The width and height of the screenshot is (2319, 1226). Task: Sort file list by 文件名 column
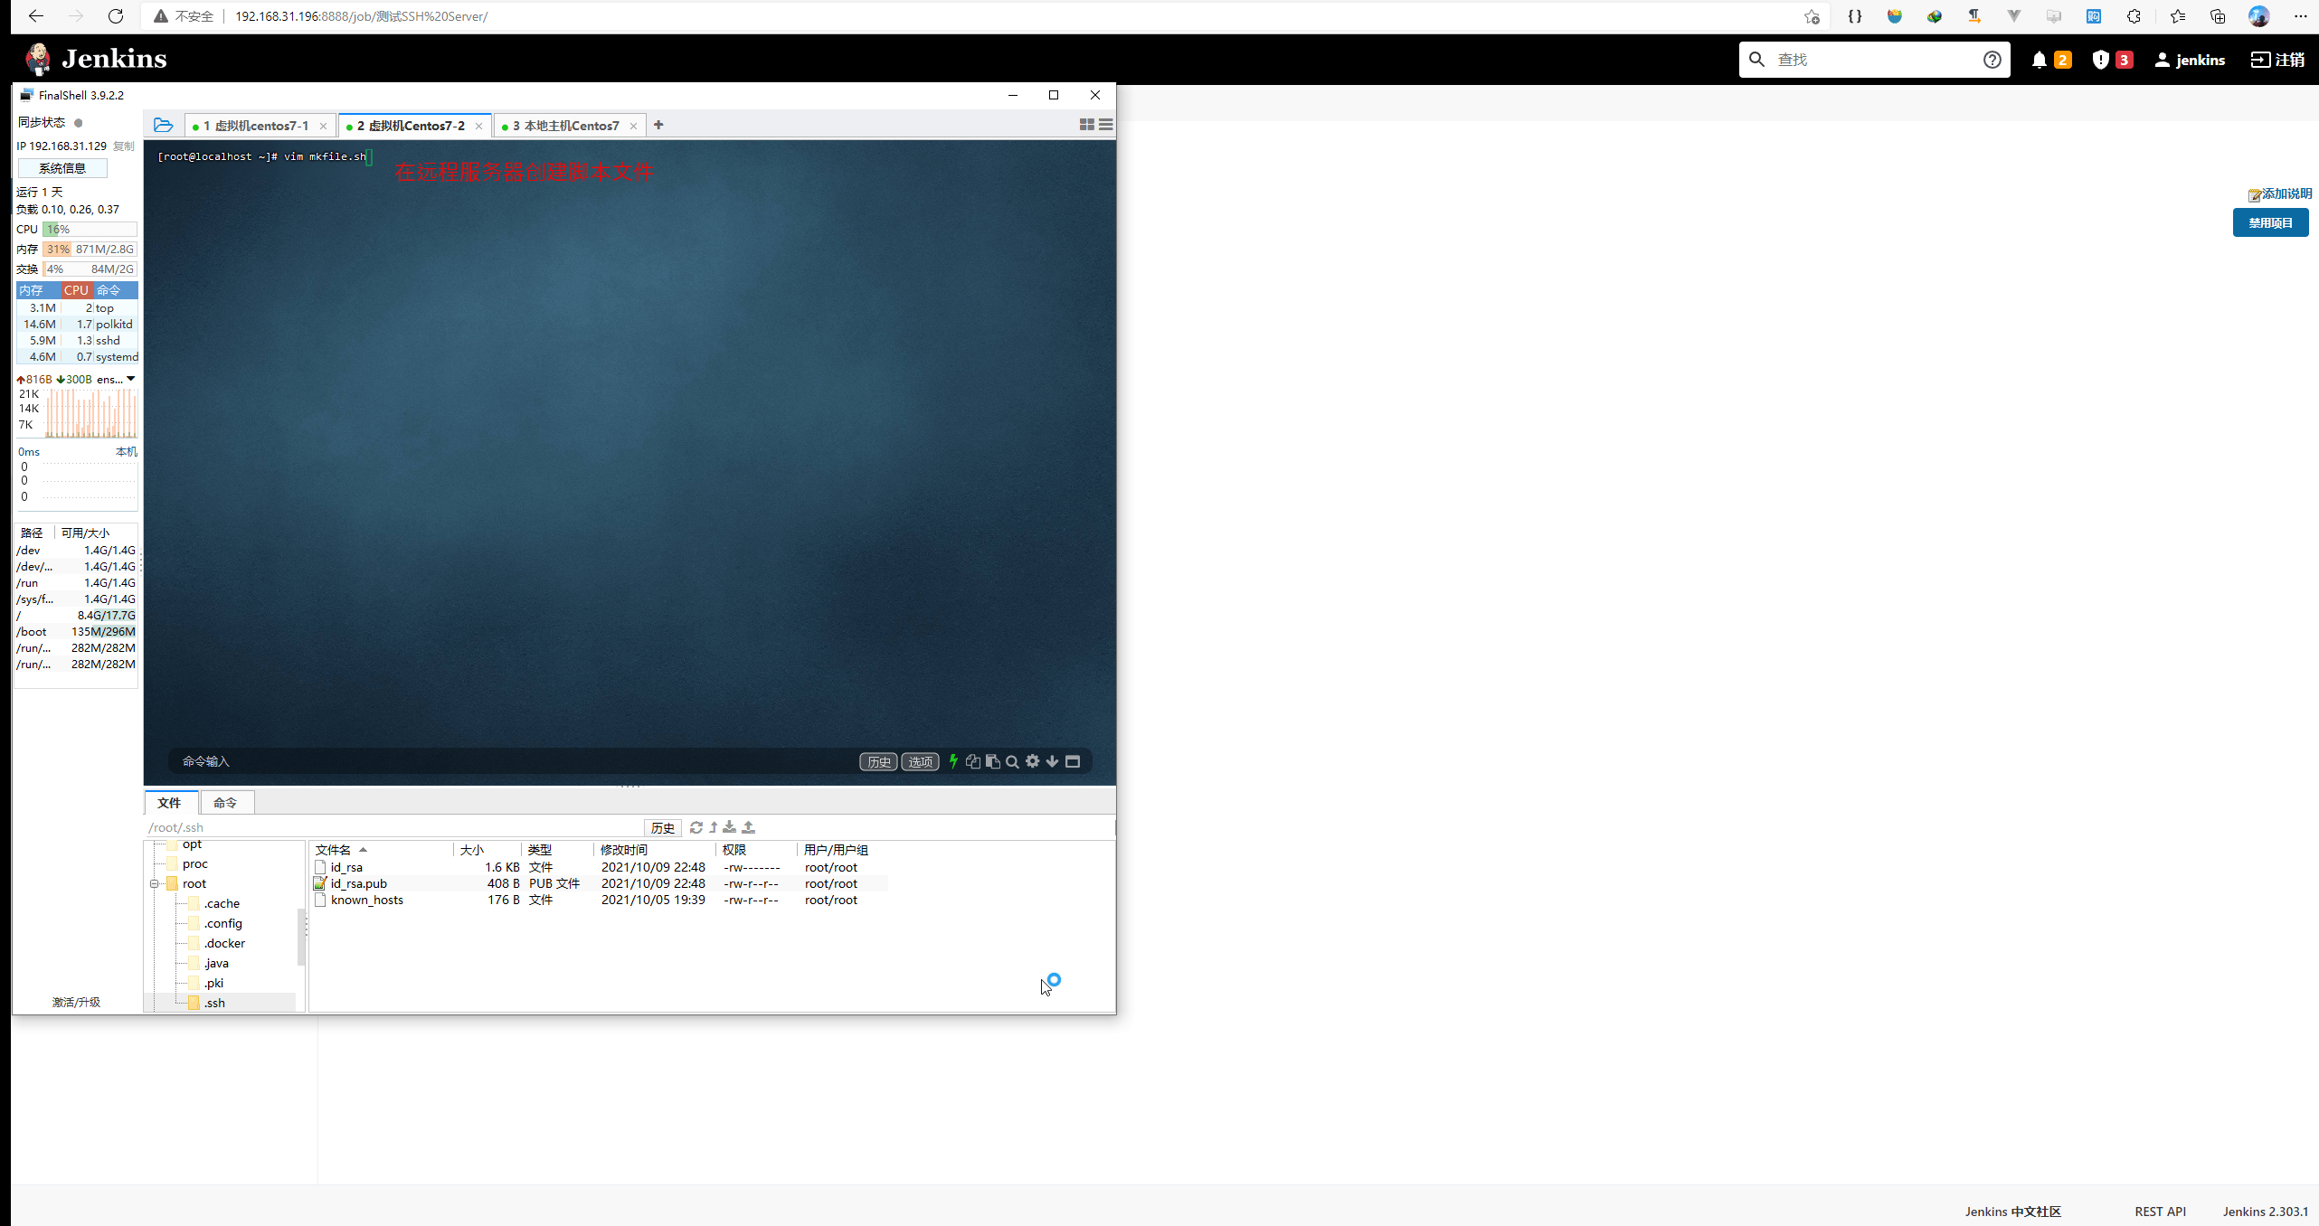pyautogui.click(x=380, y=850)
